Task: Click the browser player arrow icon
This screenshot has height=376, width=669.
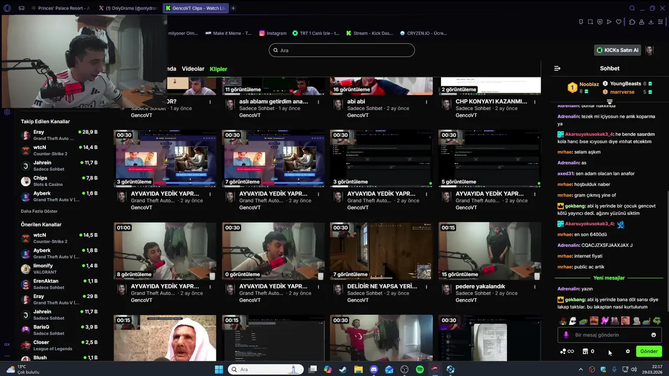Action: (x=609, y=22)
